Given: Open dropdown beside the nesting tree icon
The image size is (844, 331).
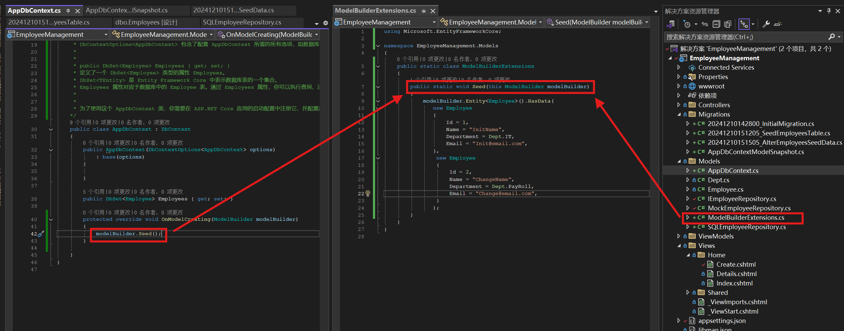Looking at the screenshot, I should 753,24.
